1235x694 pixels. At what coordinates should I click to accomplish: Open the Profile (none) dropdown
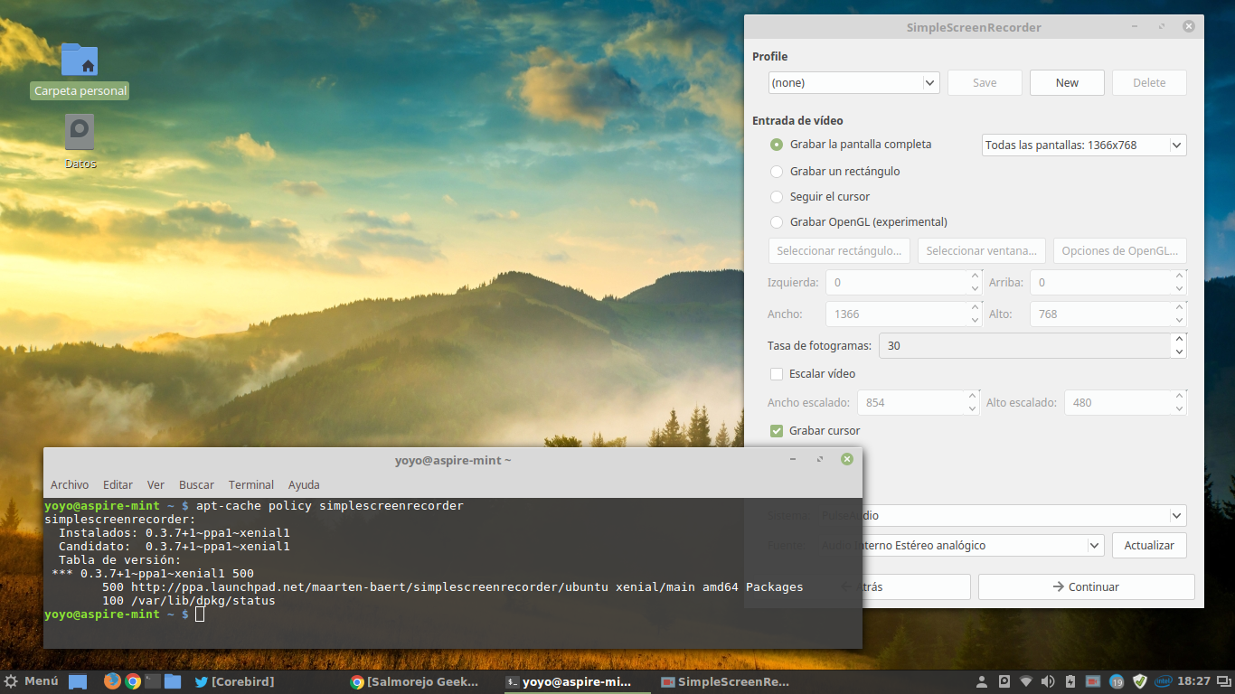[854, 82]
